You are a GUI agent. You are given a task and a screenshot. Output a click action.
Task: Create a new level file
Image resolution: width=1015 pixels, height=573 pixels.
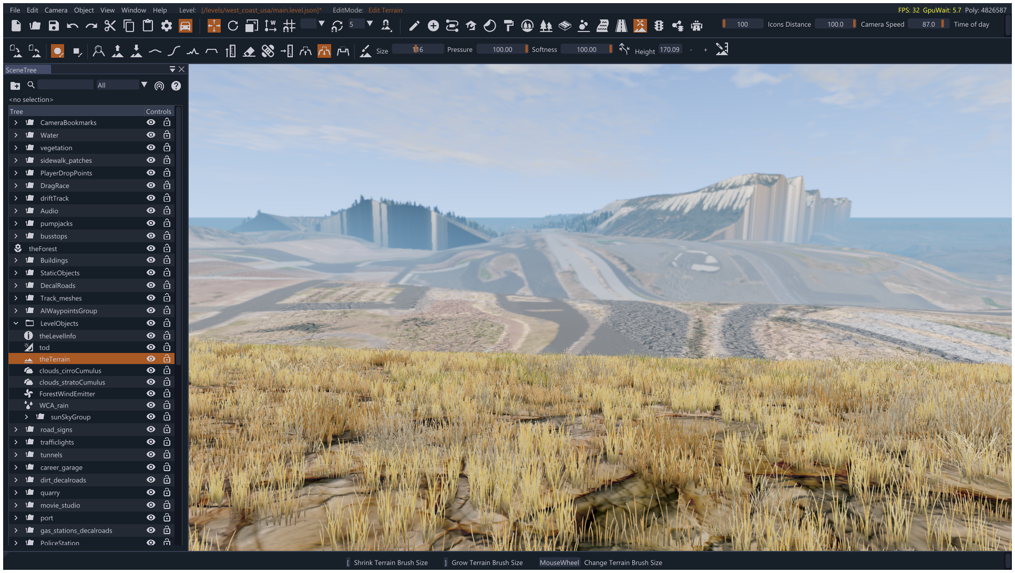(16, 26)
